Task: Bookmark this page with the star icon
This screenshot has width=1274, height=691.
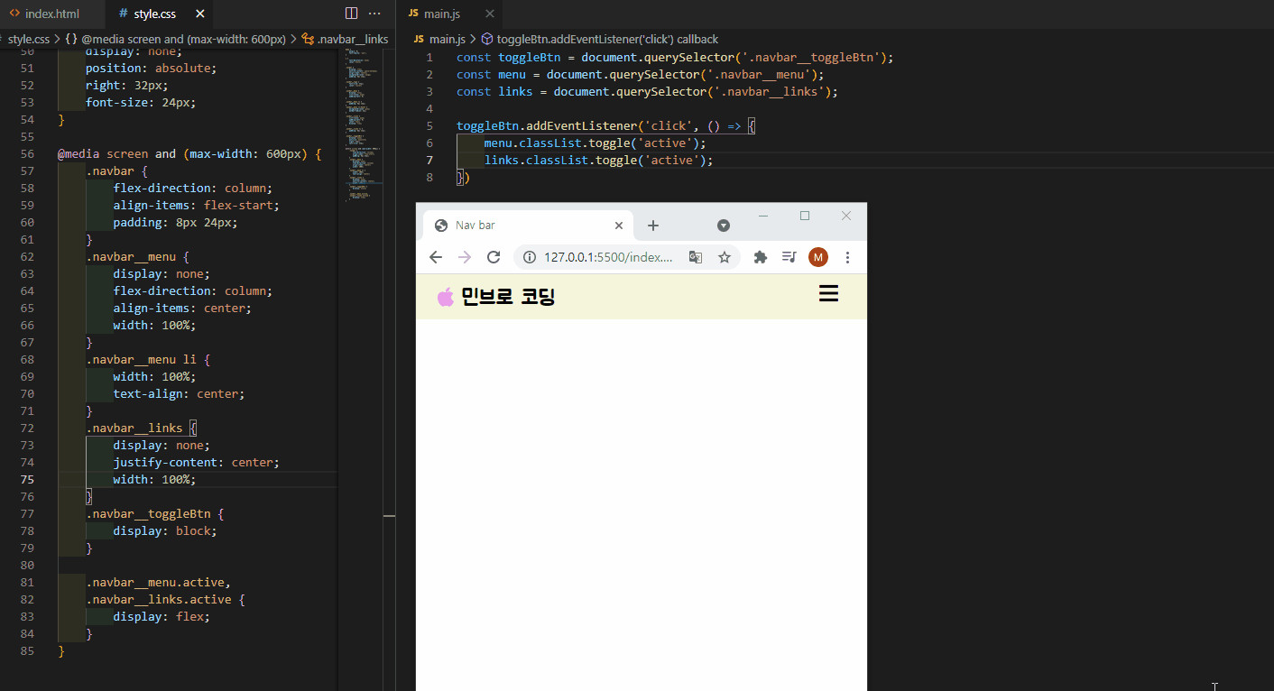Action: (724, 257)
